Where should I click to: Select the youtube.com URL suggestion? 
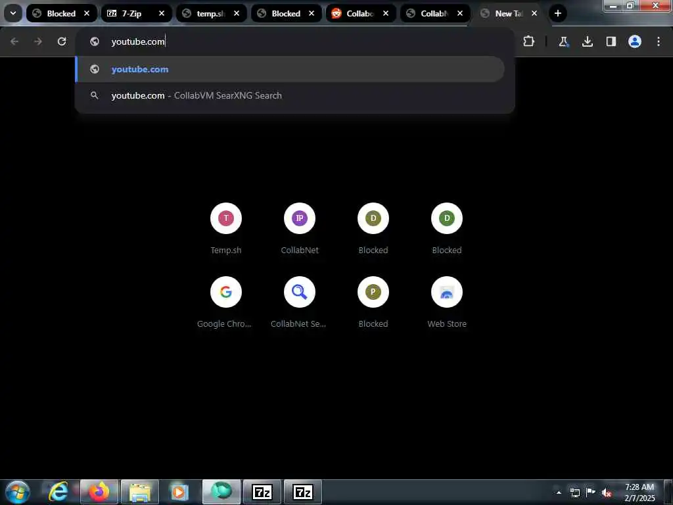tap(290, 69)
